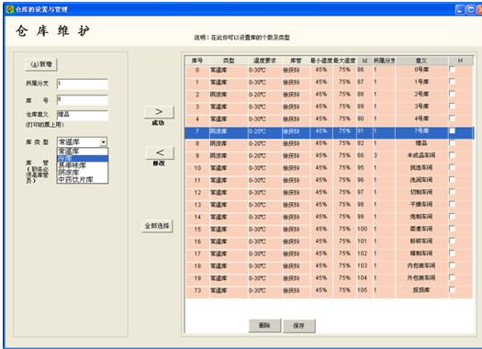Tick the checkbox in the 挑选车间 row
Image resolution: width=482 pixels, height=349 pixels.
click(452, 167)
